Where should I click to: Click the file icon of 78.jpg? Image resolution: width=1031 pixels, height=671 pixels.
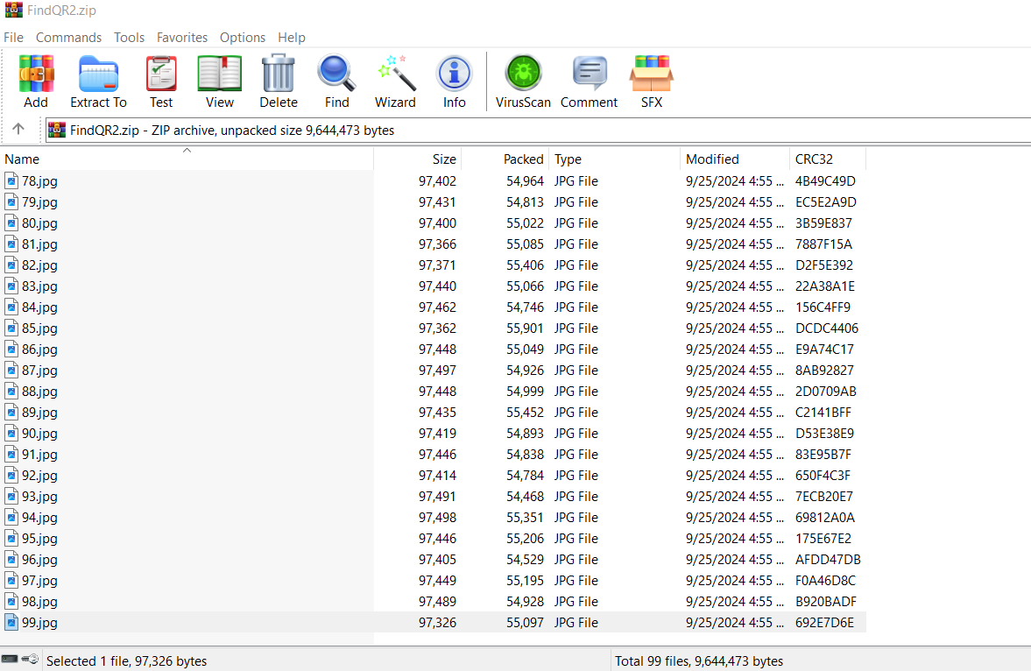11,181
